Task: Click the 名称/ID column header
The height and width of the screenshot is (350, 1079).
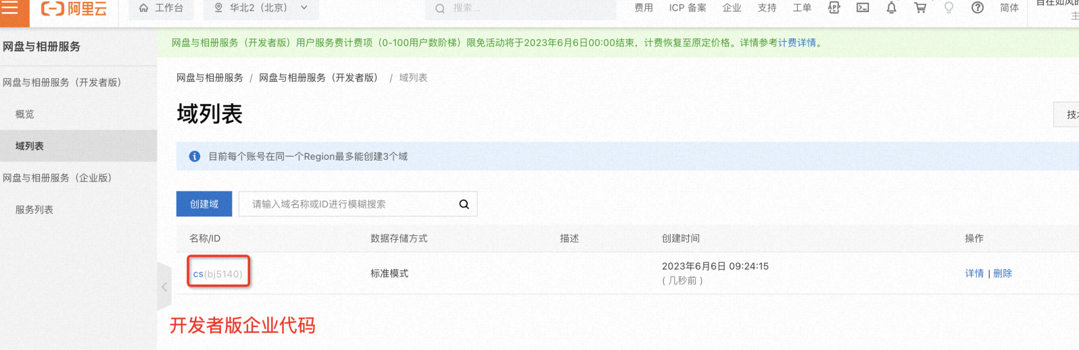Action: click(x=205, y=238)
